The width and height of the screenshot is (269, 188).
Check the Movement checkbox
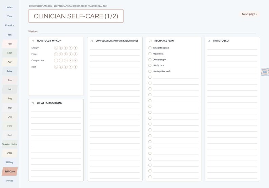[x=150, y=54]
